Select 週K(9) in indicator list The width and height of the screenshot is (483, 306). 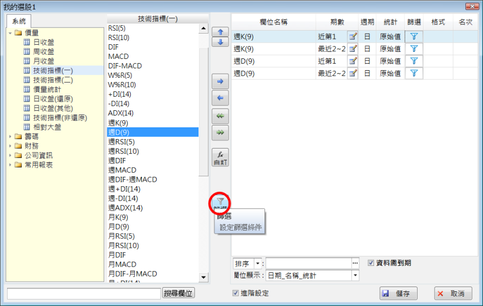pos(118,123)
